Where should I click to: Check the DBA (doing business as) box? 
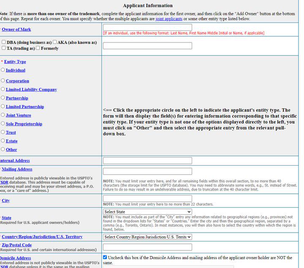[x=4, y=42]
